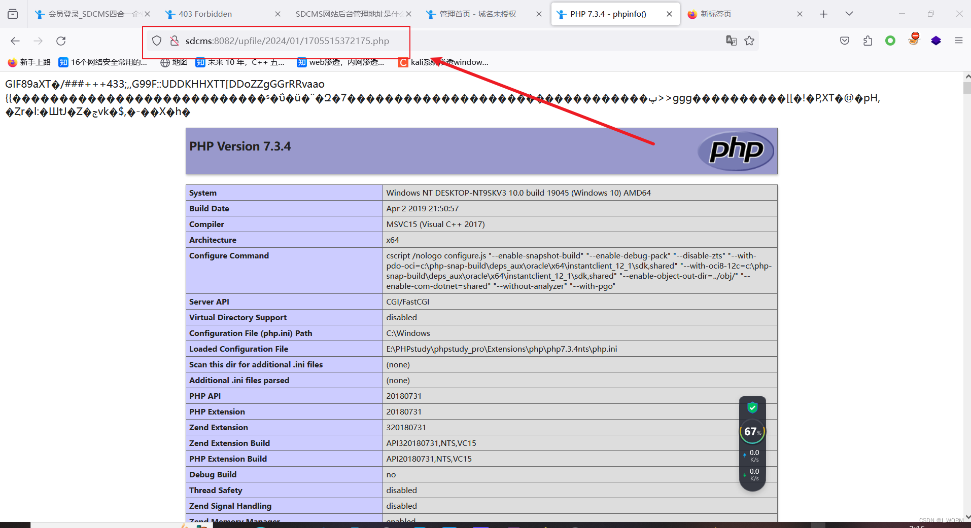Open the 16个网络安全常用的 bookmark

[102, 62]
